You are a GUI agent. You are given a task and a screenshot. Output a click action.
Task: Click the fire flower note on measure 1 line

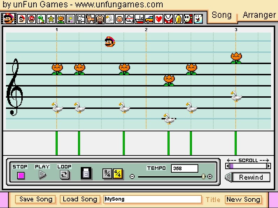click(57, 69)
